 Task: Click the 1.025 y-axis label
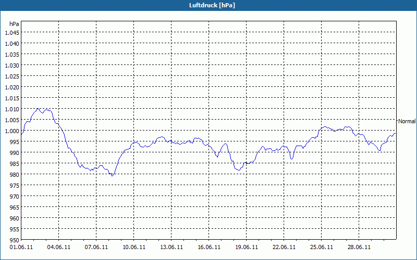12,76
